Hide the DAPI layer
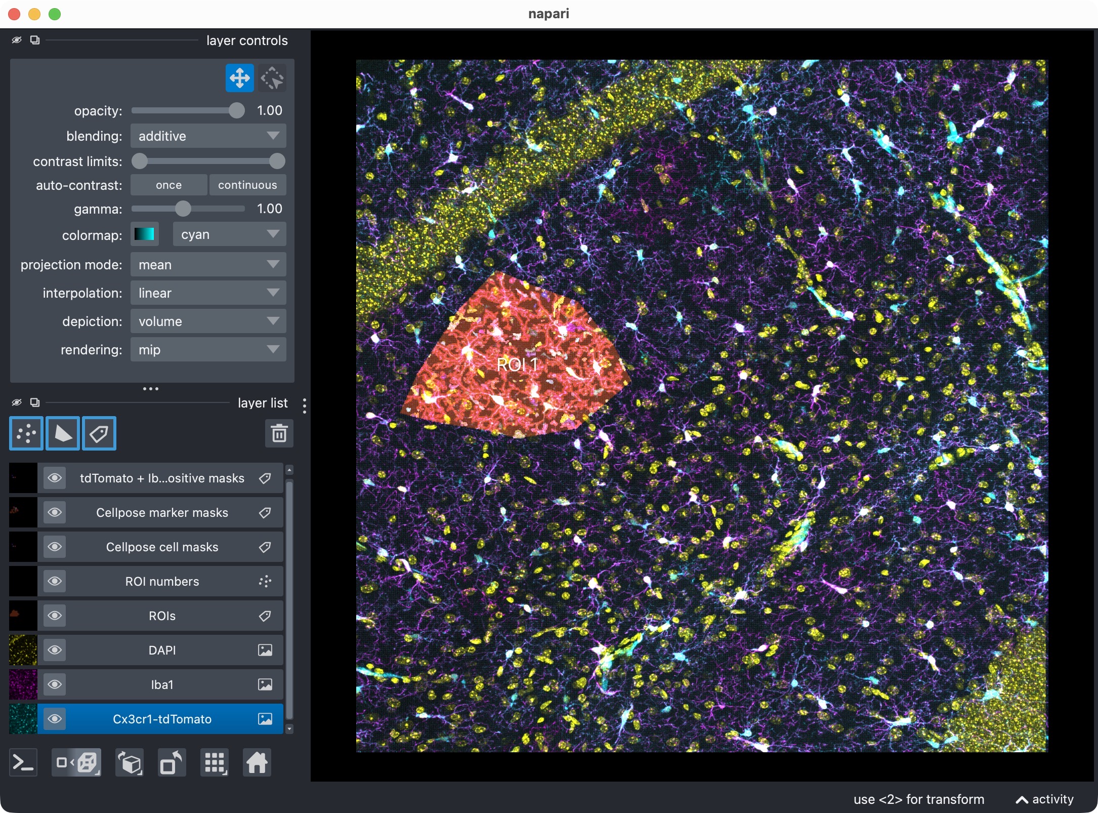Screen dimensions: 1098x813 55,651
